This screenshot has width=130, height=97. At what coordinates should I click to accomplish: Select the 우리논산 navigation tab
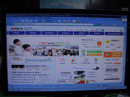16,33
